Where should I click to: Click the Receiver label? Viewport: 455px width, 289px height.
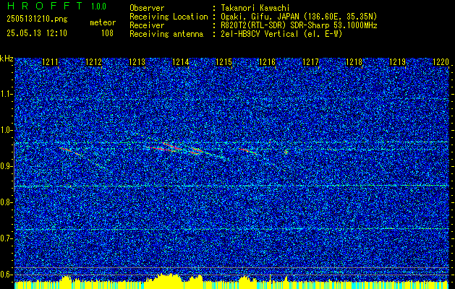click(x=147, y=25)
